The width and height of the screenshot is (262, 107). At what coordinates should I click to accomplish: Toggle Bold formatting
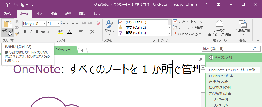pos(25,32)
